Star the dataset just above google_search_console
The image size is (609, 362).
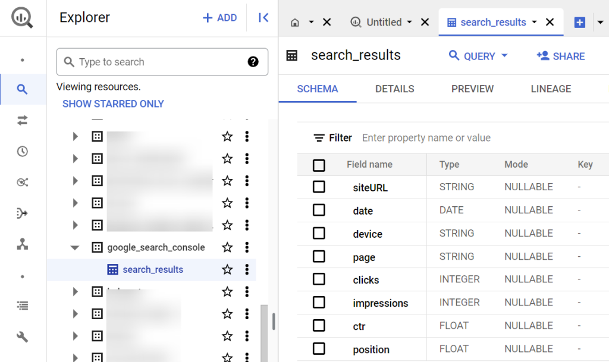click(x=227, y=225)
